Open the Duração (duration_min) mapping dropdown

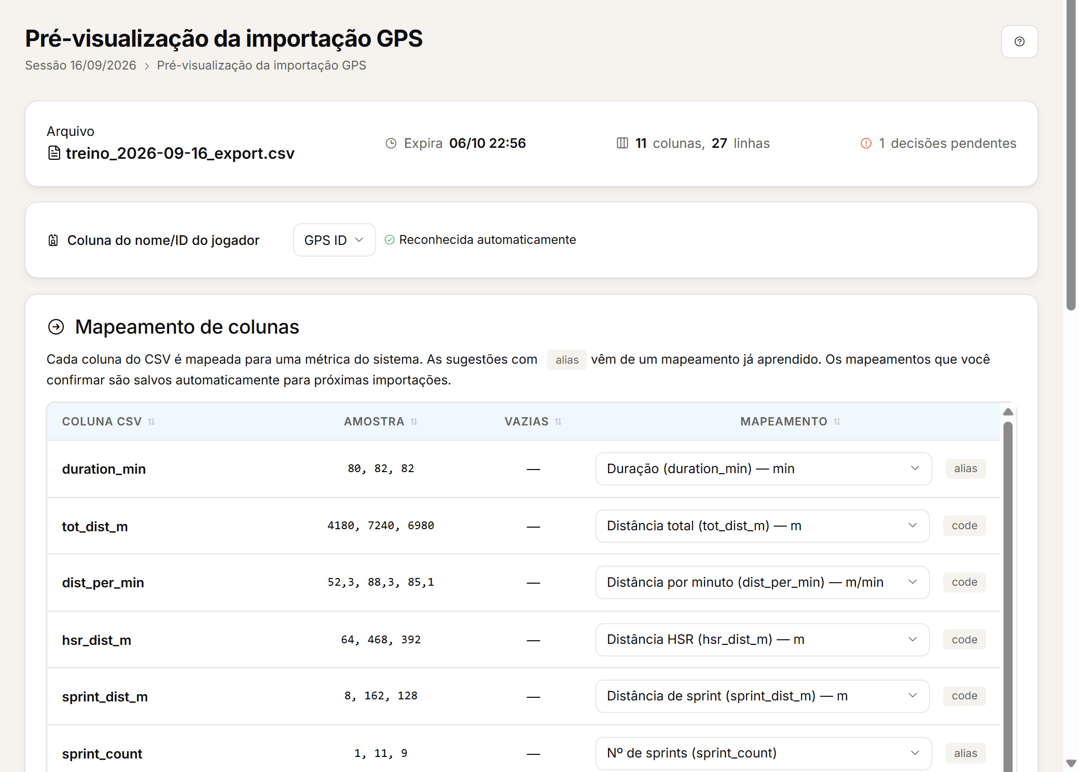coord(763,468)
